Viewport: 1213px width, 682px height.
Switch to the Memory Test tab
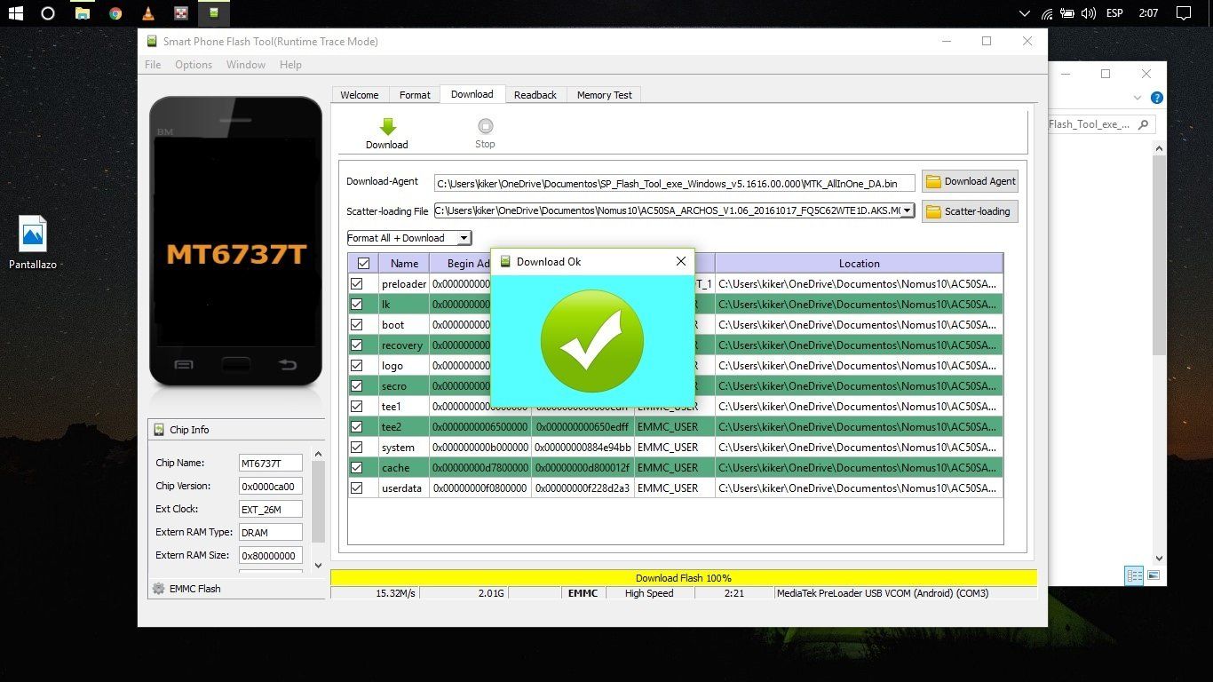click(605, 95)
